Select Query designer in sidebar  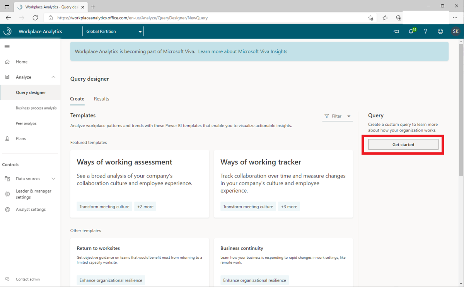coord(30,92)
